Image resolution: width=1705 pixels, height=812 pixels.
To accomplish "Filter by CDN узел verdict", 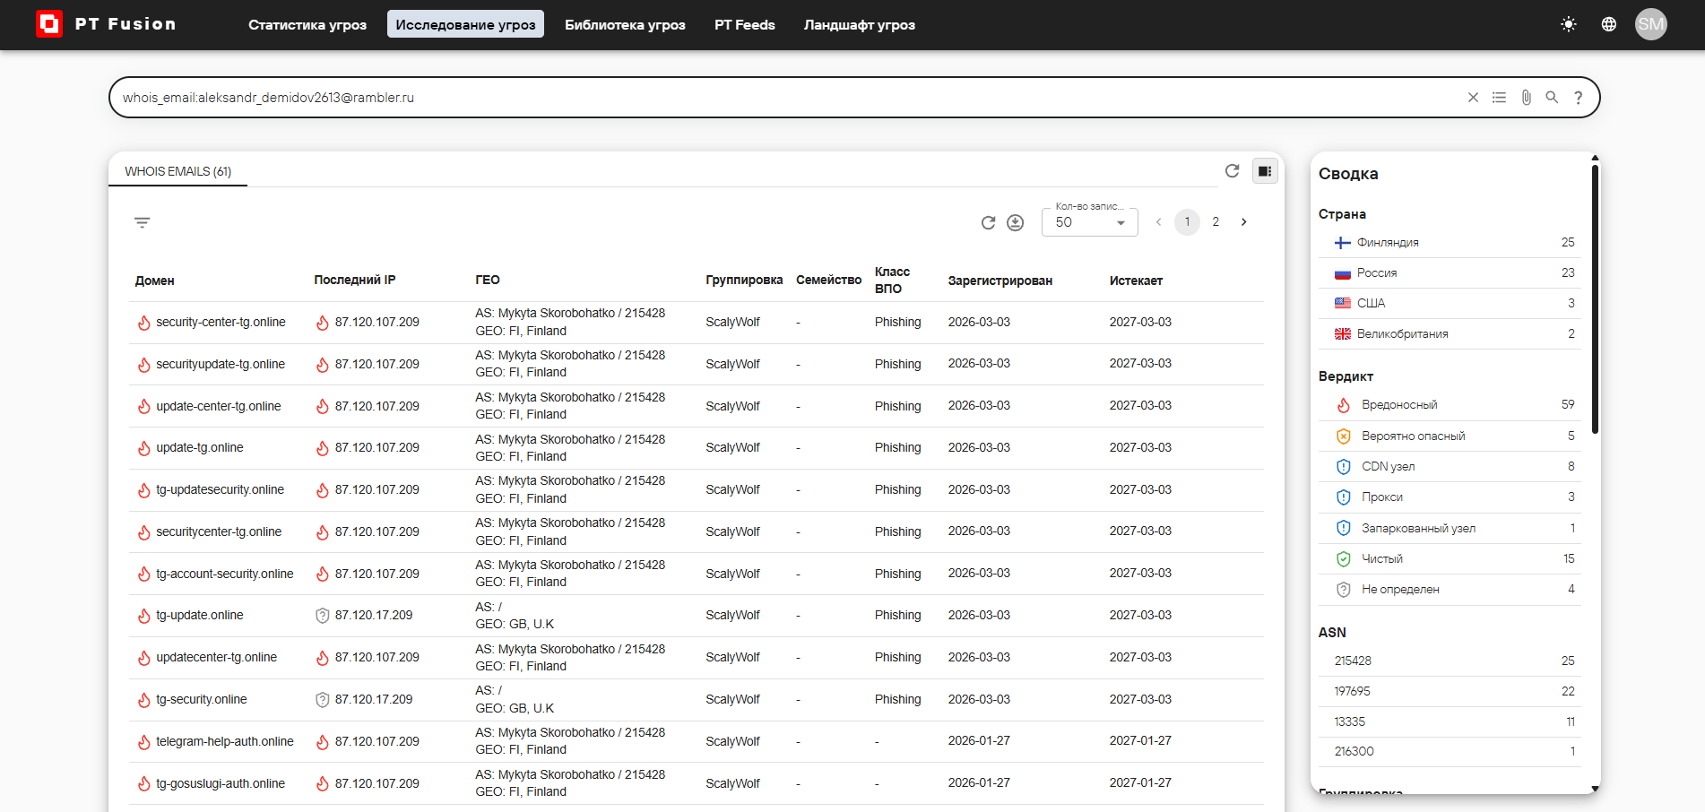I will coord(1450,467).
